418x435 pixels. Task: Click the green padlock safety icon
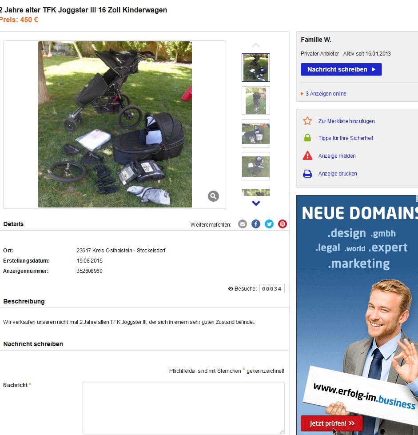(x=307, y=138)
